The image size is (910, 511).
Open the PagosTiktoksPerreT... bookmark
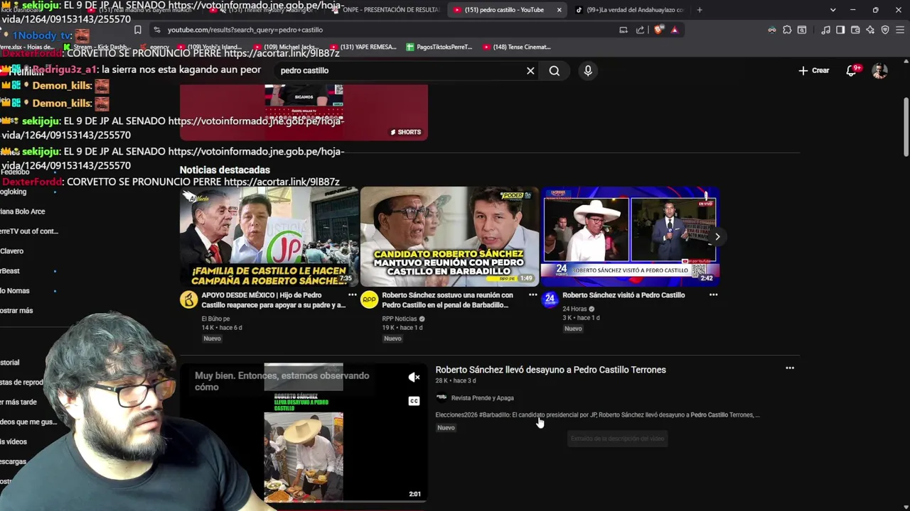tap(439, 47)
